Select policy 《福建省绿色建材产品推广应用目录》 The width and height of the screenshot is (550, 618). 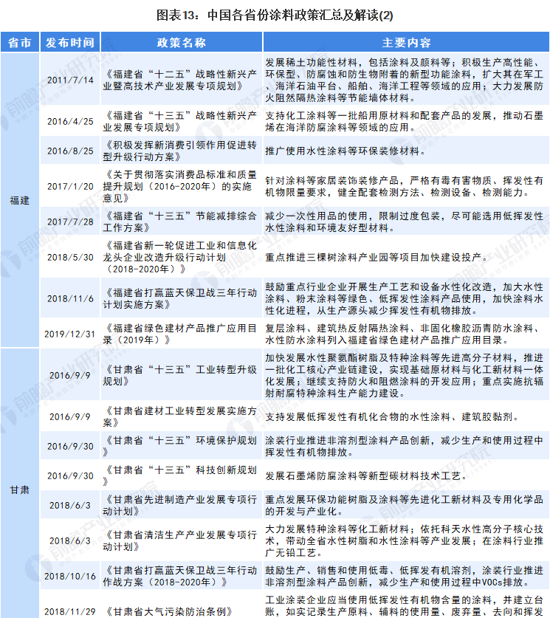click(181, 334)
